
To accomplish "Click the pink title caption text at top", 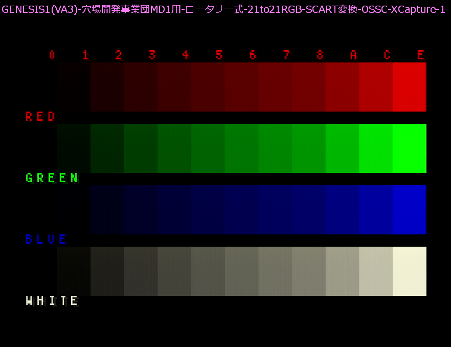I will (x=223, y=10).
